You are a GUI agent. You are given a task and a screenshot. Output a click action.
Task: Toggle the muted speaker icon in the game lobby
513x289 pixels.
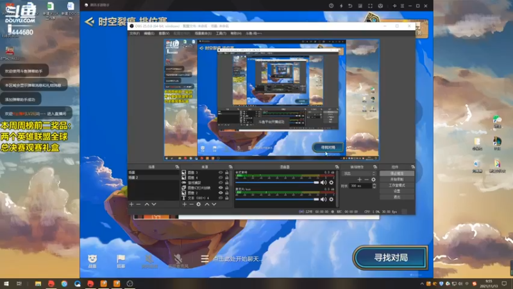[149, 261]
